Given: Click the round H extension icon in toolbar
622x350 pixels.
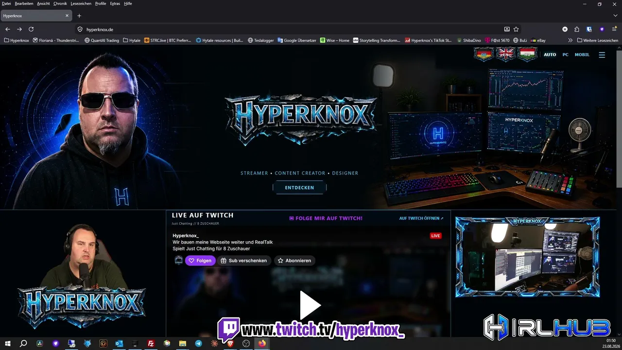Looking at the screenshot, I should (x=565, y=29).
